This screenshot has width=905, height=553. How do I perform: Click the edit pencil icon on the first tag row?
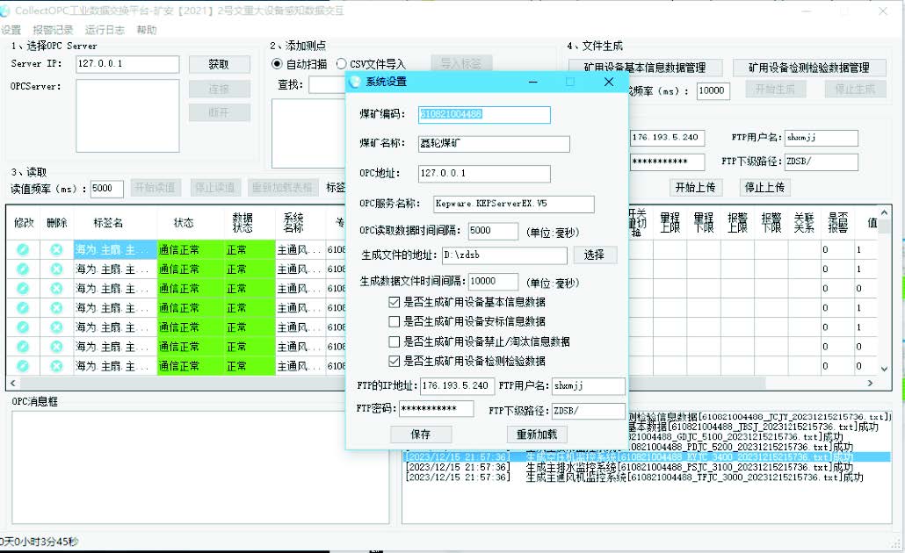[x=21, y=248]
